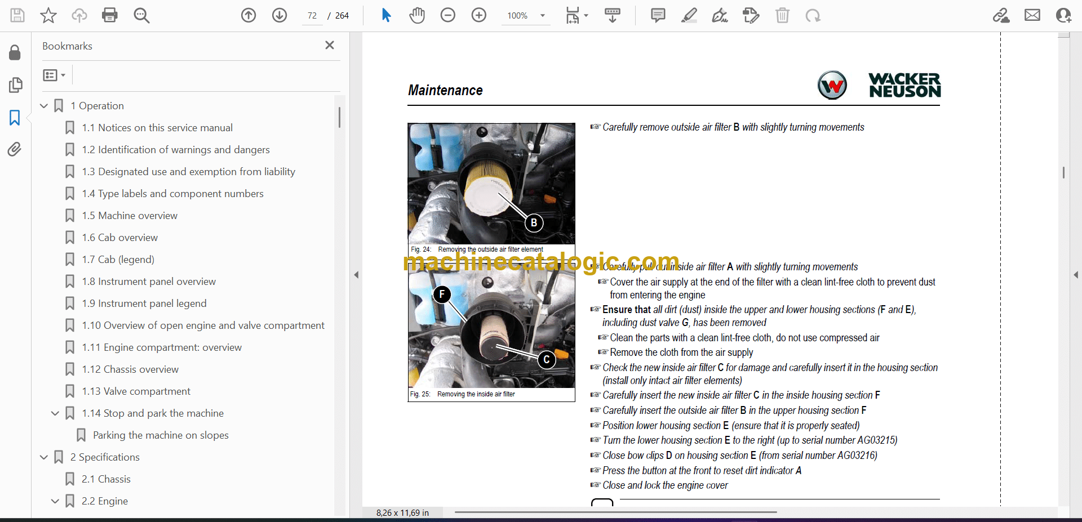Close the Bookmarks panel
1082x522 pixels.
(330, 45)
